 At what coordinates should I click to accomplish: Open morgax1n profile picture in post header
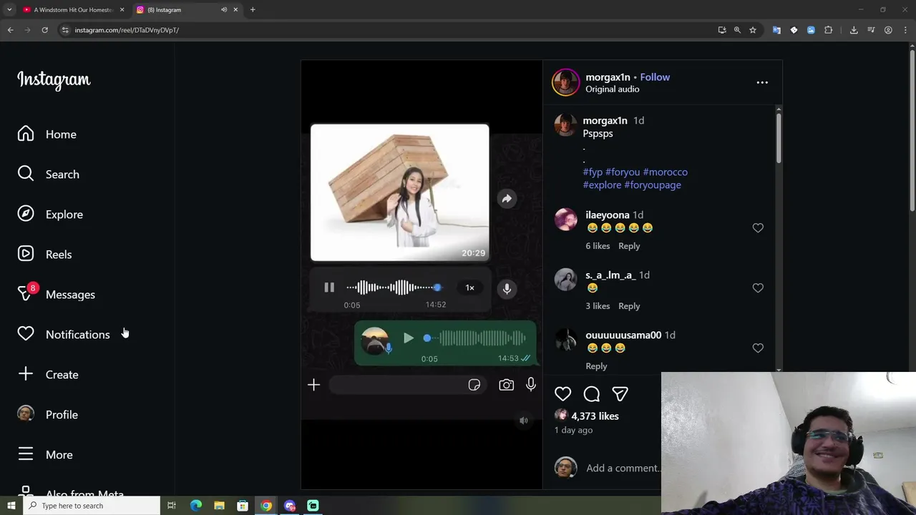pyautogui.click(x=565, y=82)
